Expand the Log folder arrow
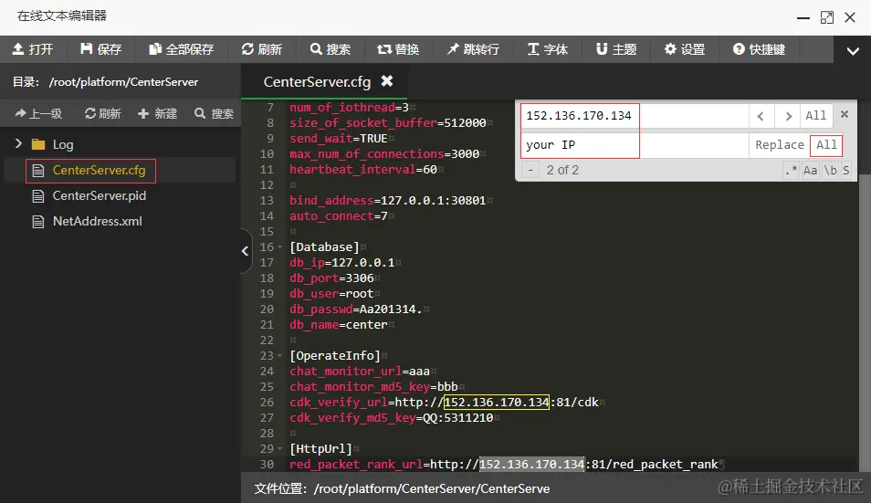 (18, 144)
